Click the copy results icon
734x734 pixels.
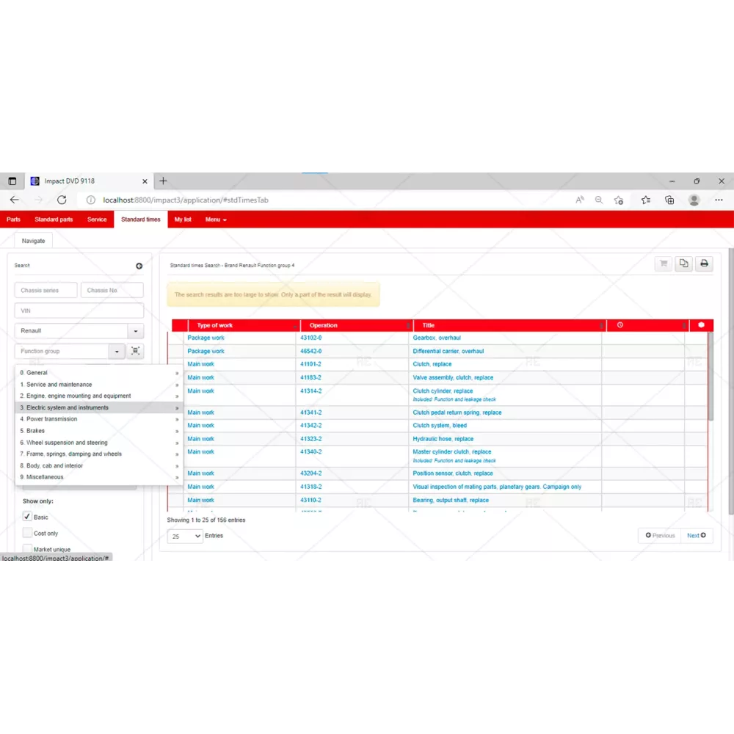click(x=684, y=264)
